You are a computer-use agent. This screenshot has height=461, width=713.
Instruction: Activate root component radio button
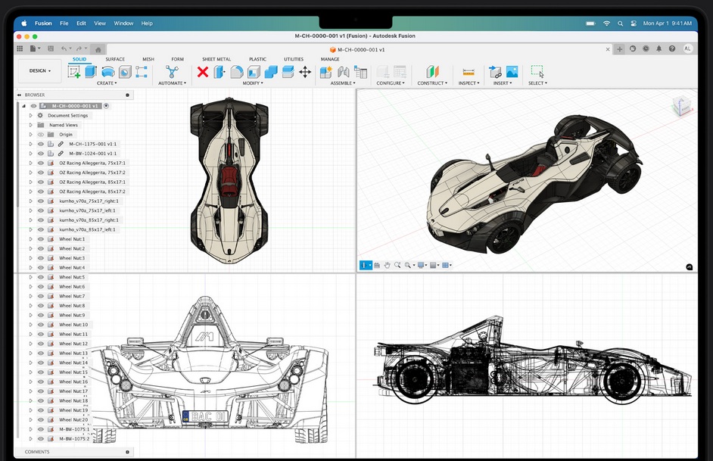coord(106,106)
